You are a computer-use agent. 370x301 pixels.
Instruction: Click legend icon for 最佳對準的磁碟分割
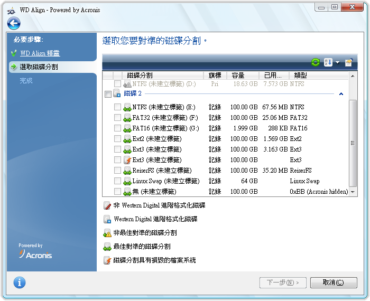pos(107,247)
